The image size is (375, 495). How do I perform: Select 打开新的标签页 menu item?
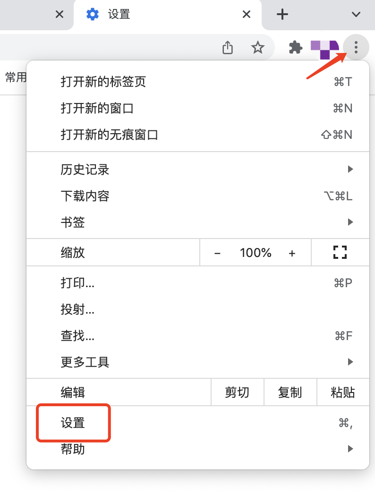click(x=104, y=82)
